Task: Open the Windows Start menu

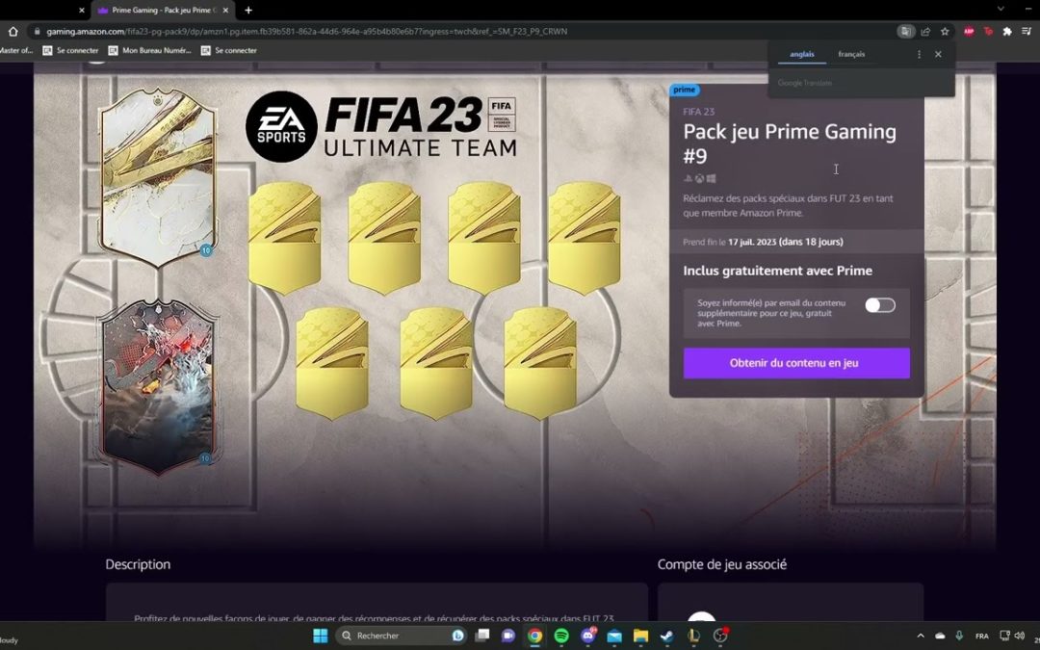Action: tap(321, 636)
